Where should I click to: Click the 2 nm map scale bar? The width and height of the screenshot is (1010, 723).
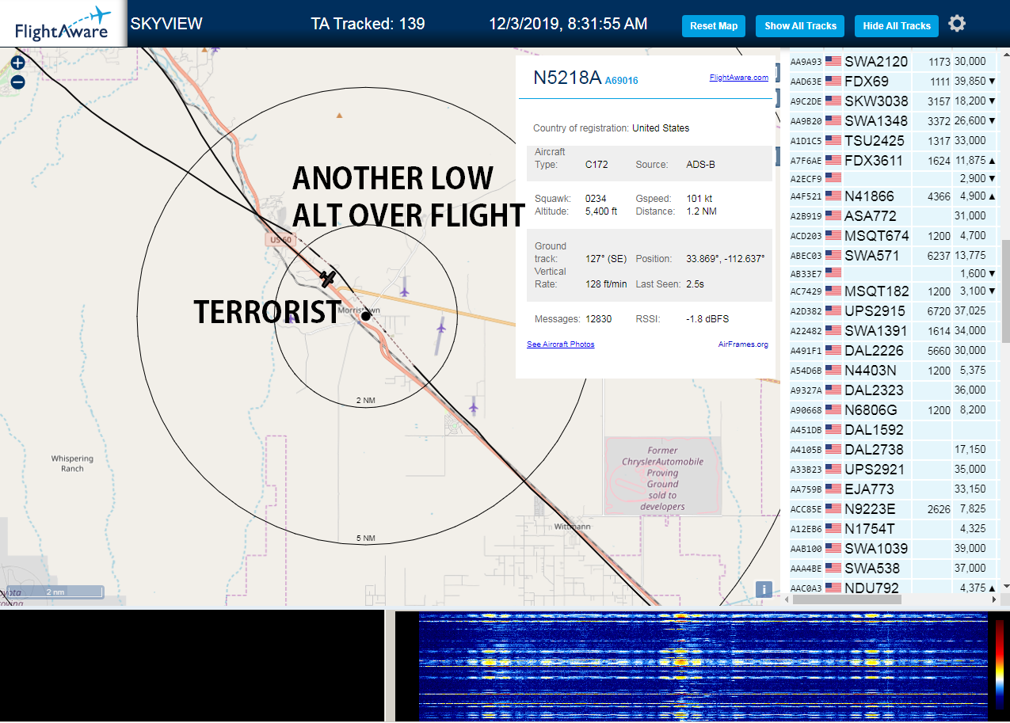(x=55, y=592)
